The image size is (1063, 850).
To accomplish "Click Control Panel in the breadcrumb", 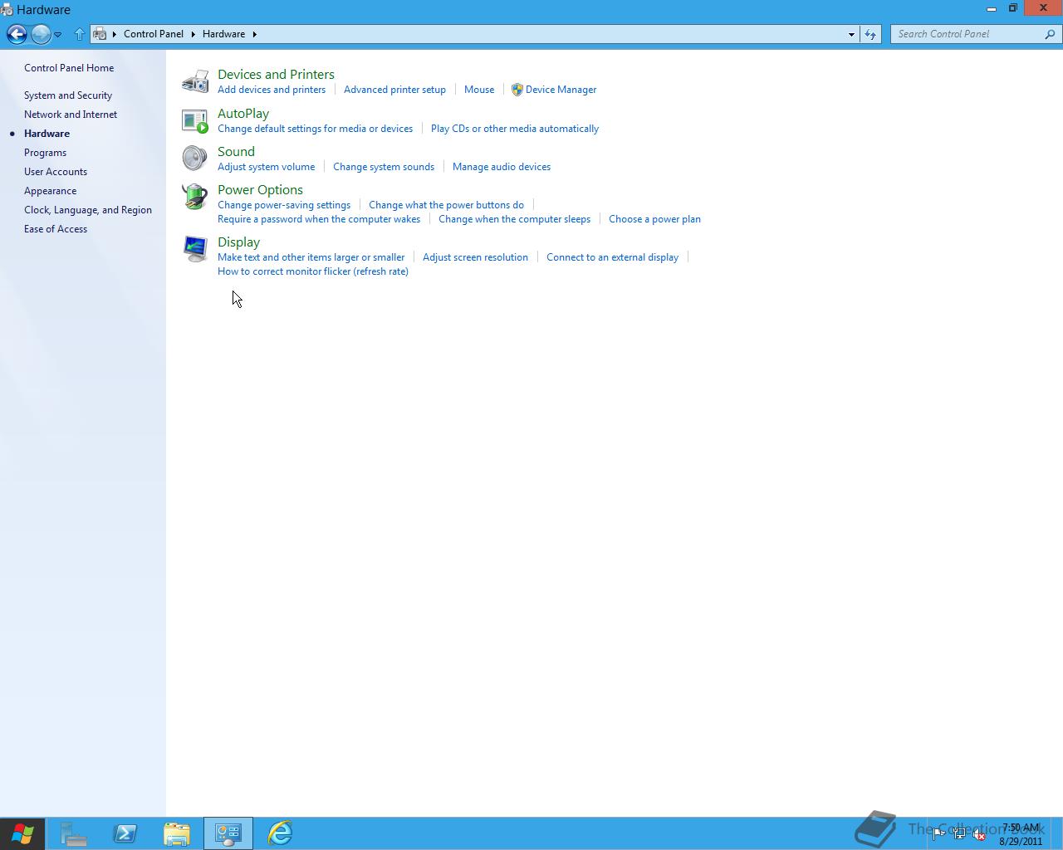I will coord(154,34).
